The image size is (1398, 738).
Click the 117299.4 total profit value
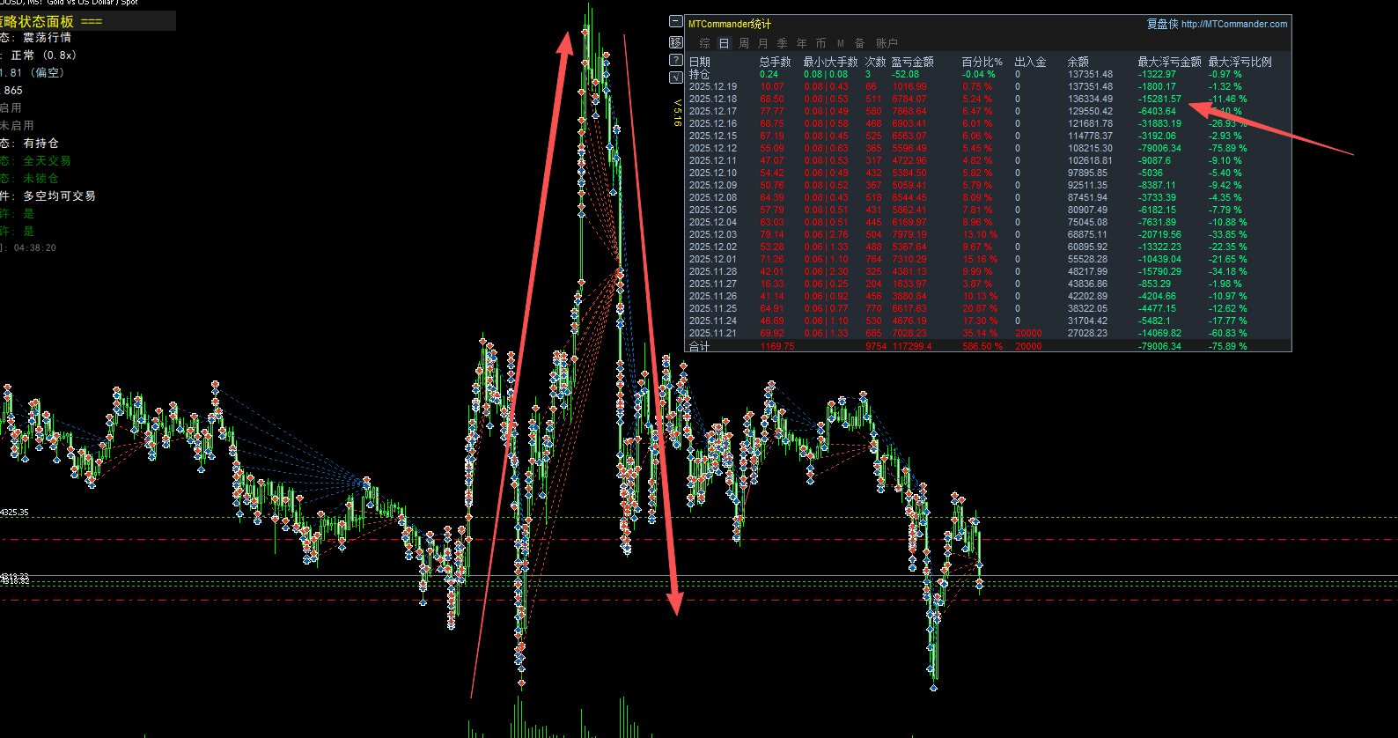[x=912, y=346]
